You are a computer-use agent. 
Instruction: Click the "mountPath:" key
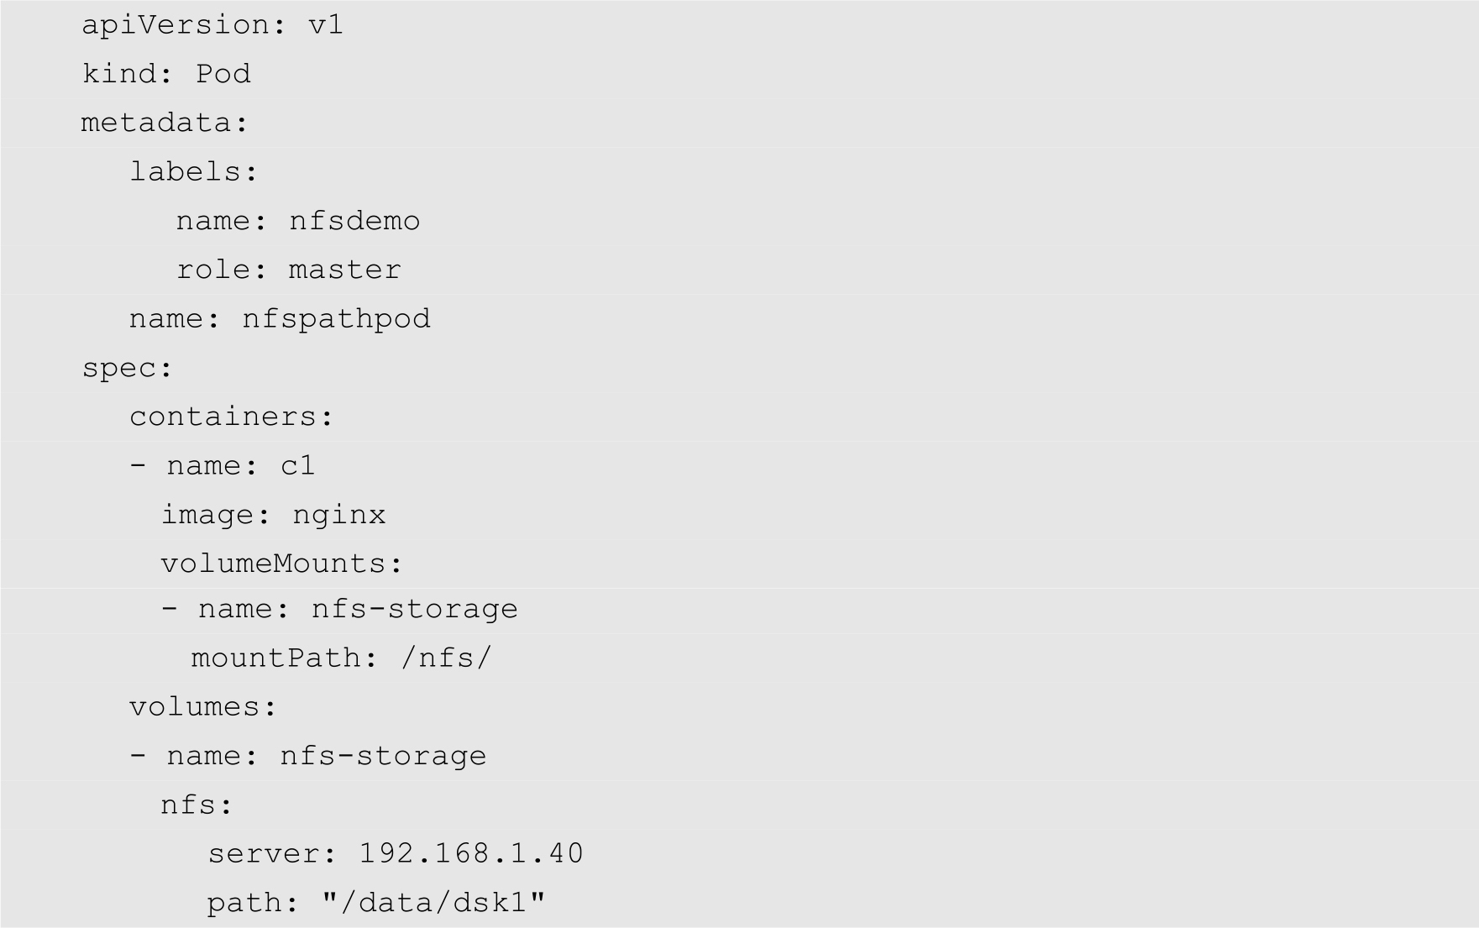pyautogui.click(x=284, y=658)
